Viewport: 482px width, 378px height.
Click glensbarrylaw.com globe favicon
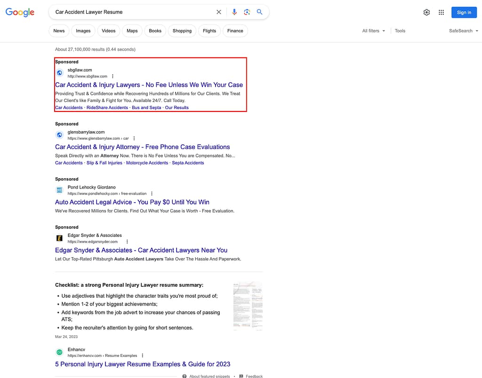(x=60, y=135)
